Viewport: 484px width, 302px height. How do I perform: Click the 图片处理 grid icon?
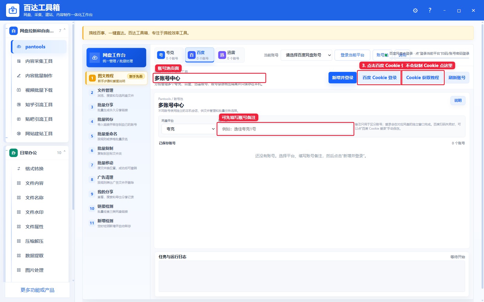(19, 270)
